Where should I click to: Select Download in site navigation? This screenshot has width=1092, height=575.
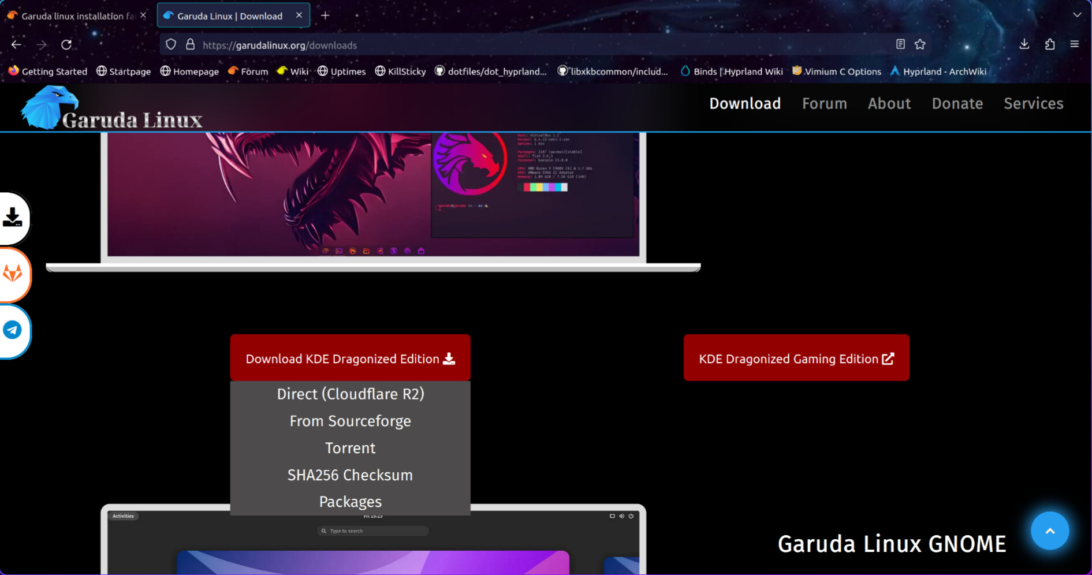tap(745, 103)
